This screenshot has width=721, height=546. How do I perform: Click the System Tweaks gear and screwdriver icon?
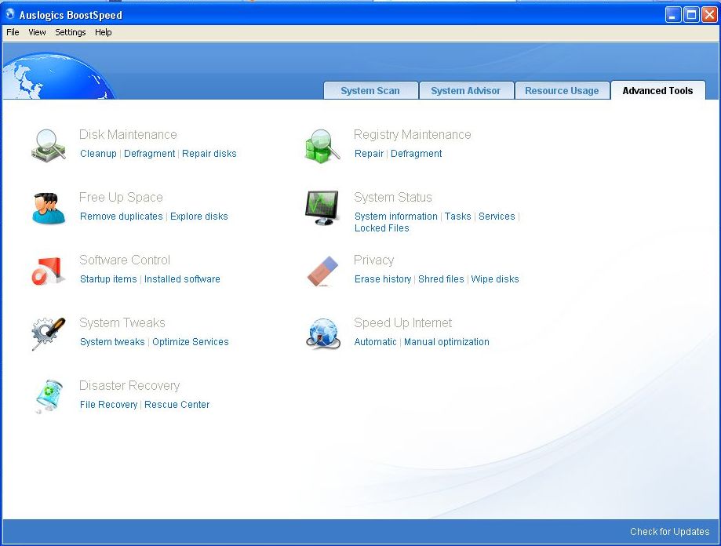click(x=49, y=333)
